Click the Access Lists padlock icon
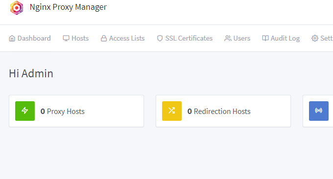 click(x=104, y=38)
